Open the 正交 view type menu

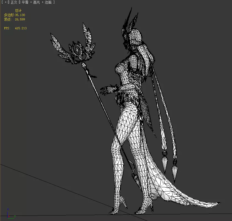pos(14,2)
